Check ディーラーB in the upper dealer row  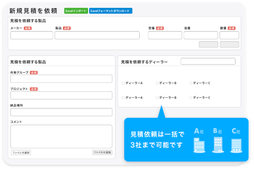[157, 83]
